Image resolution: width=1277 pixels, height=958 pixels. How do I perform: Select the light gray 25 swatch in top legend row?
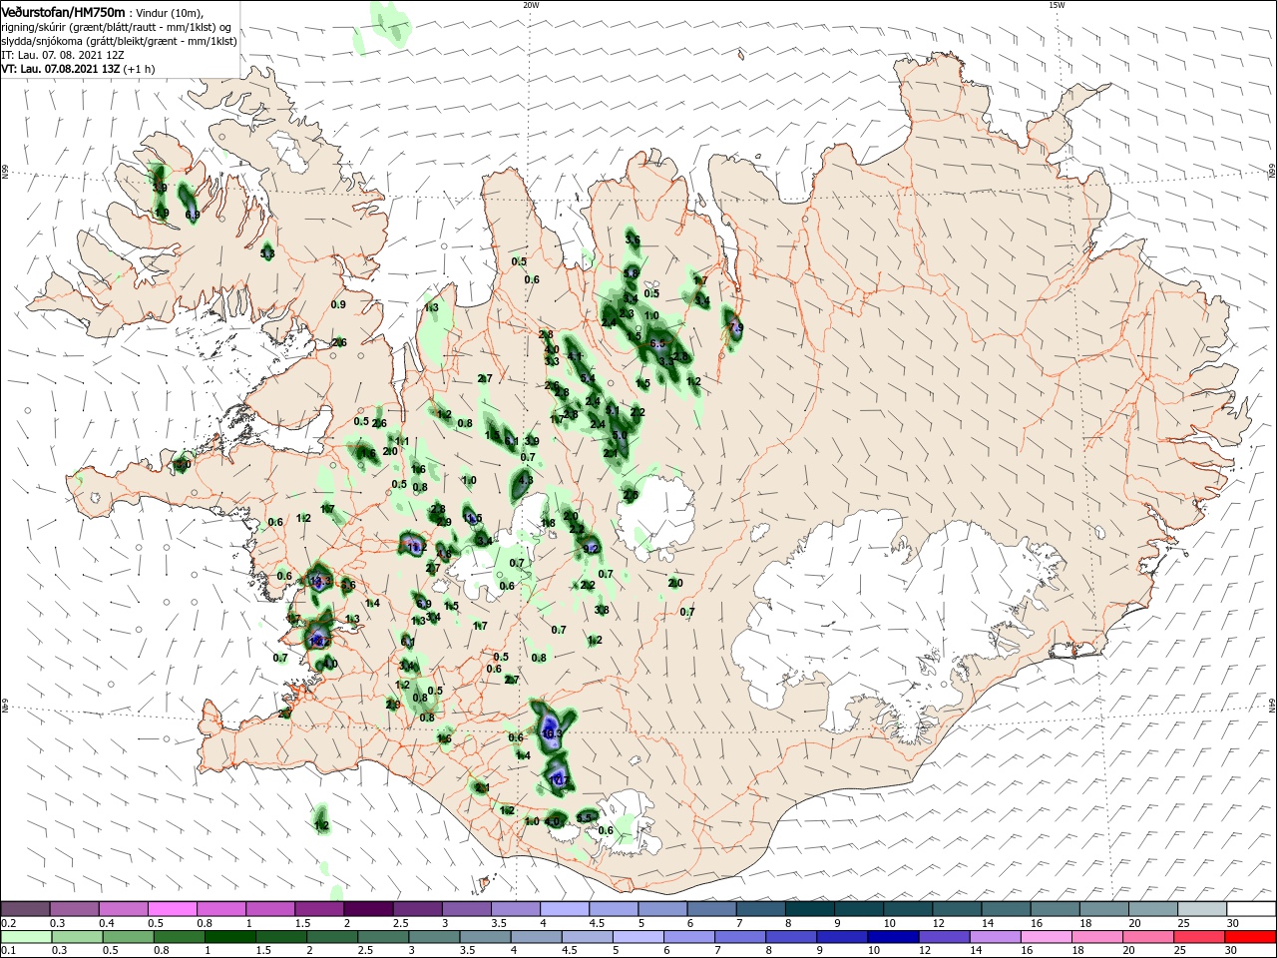(1200, 908)
